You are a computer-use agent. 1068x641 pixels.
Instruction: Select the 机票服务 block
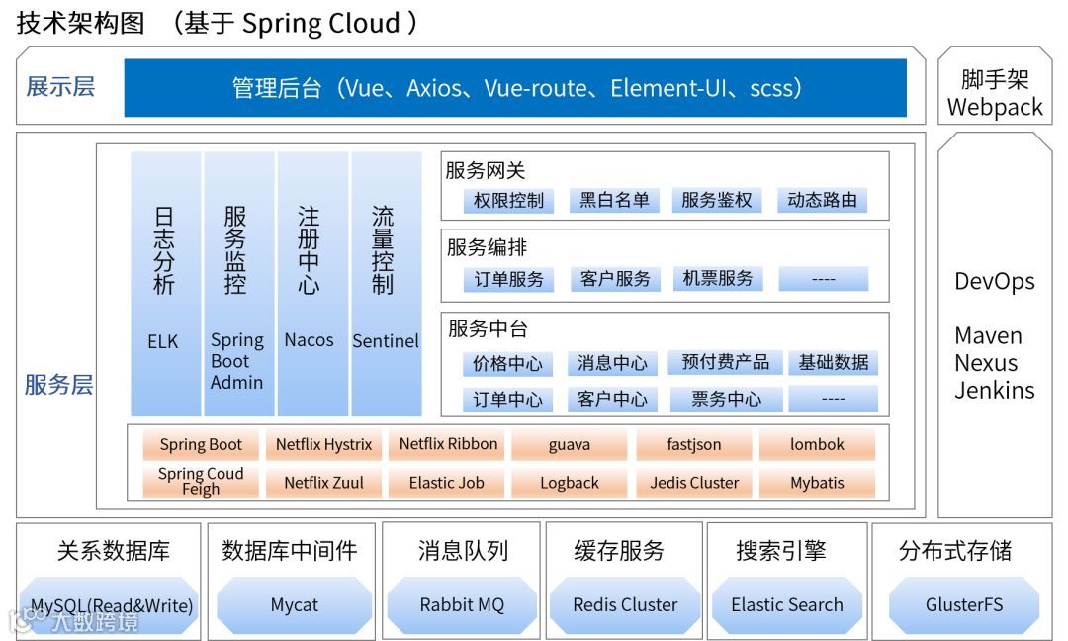(718, 279)
